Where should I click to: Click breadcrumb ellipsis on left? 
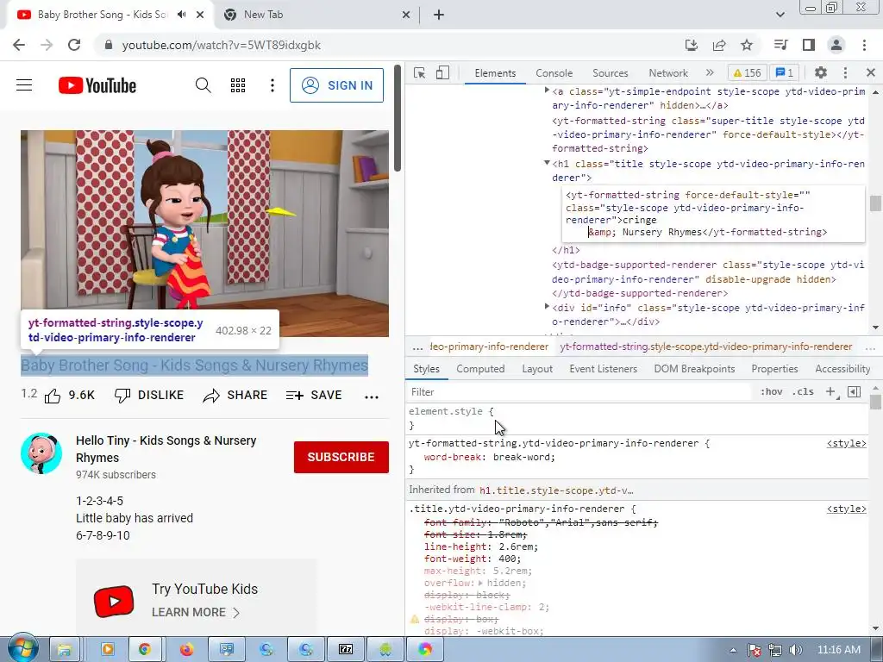coord(417,347)
